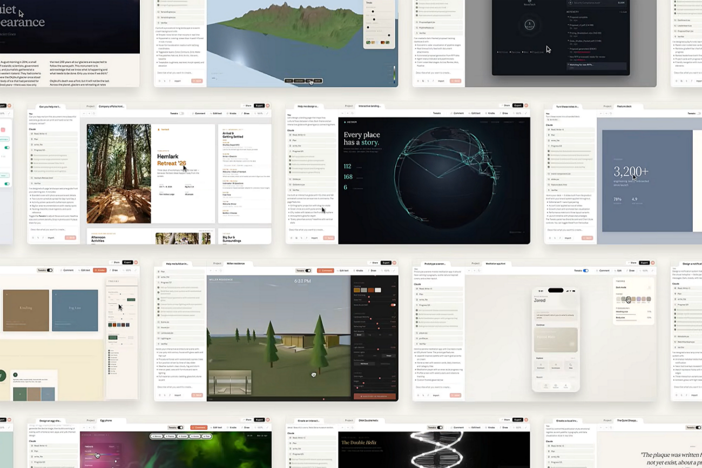
Task: Click Edit text tool in Interactive landing window
Action: click(x=474, y=113)
